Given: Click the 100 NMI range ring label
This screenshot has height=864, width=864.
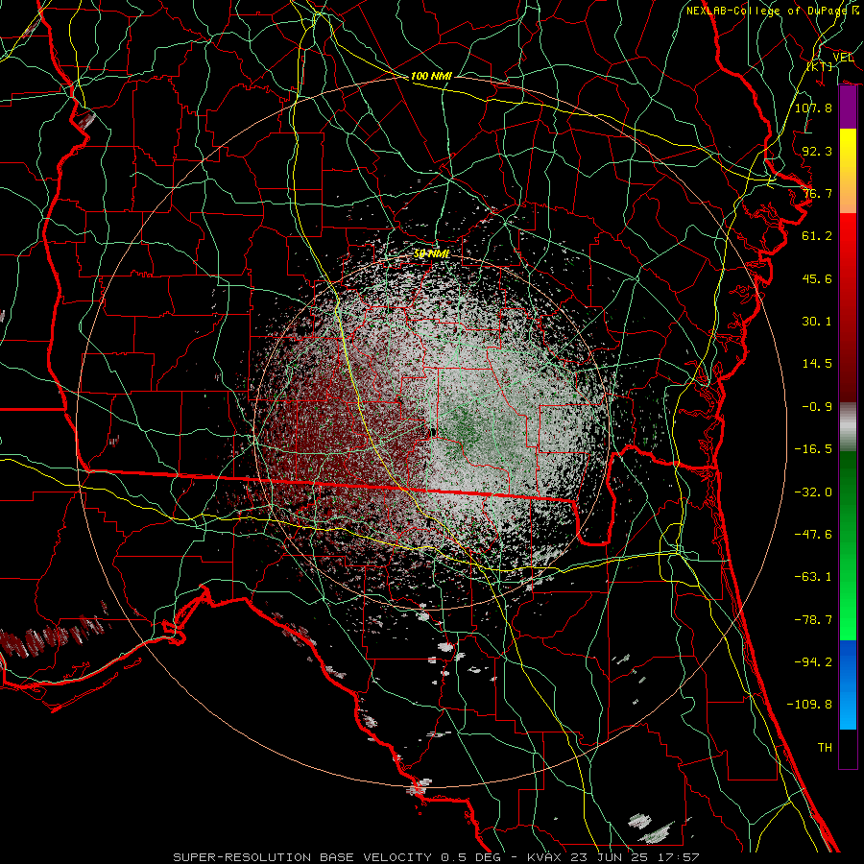Looking at the screenshot, I should (431, 76).
